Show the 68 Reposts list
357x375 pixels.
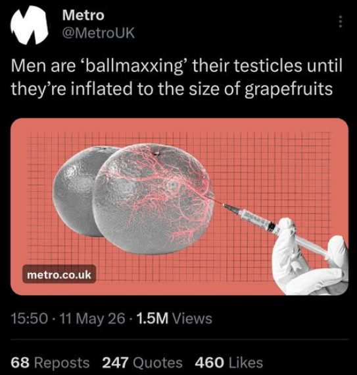click(x=50, y=362)
